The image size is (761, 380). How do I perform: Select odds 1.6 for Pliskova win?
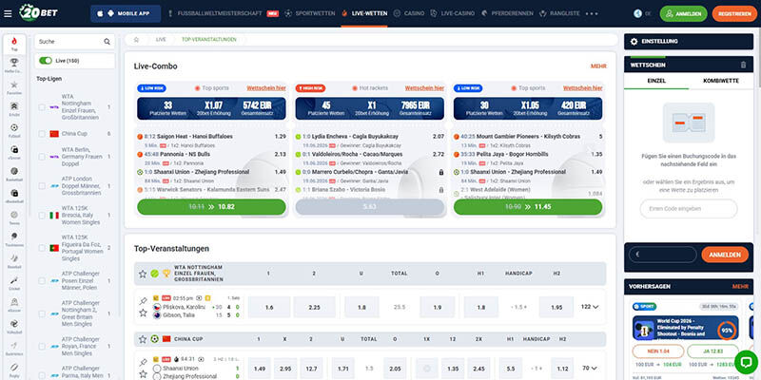coord(269,307)
